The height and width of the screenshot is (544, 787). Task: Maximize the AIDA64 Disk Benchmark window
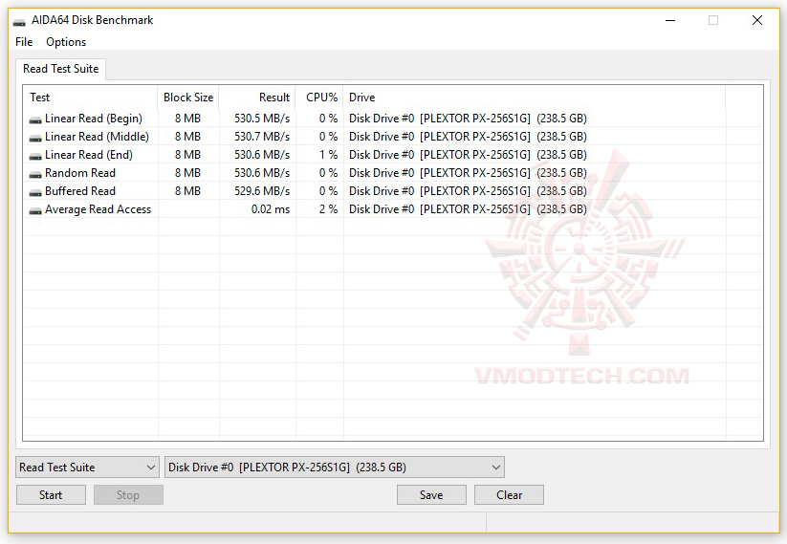coord(713,21)
